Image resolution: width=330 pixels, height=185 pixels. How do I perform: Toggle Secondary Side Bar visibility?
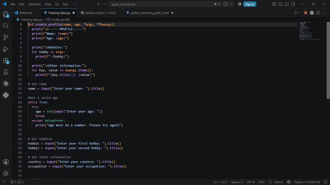click(293, 4)
